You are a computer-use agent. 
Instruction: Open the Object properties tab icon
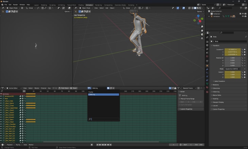click(207, 66)
